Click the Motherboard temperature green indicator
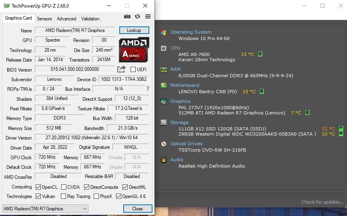The height and width of the screenshot is (216, 347). point(262,91)
